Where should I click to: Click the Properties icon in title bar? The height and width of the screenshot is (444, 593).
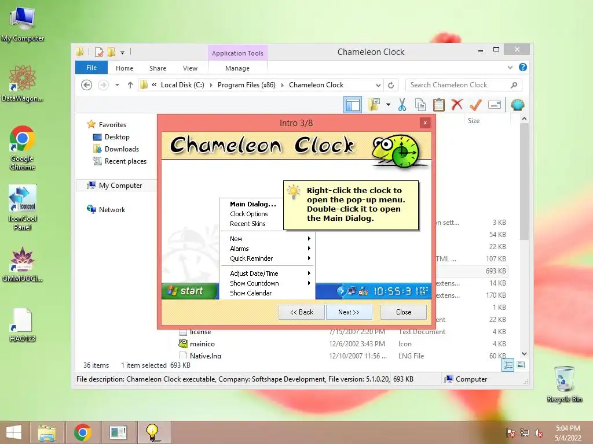pos(99,52)
